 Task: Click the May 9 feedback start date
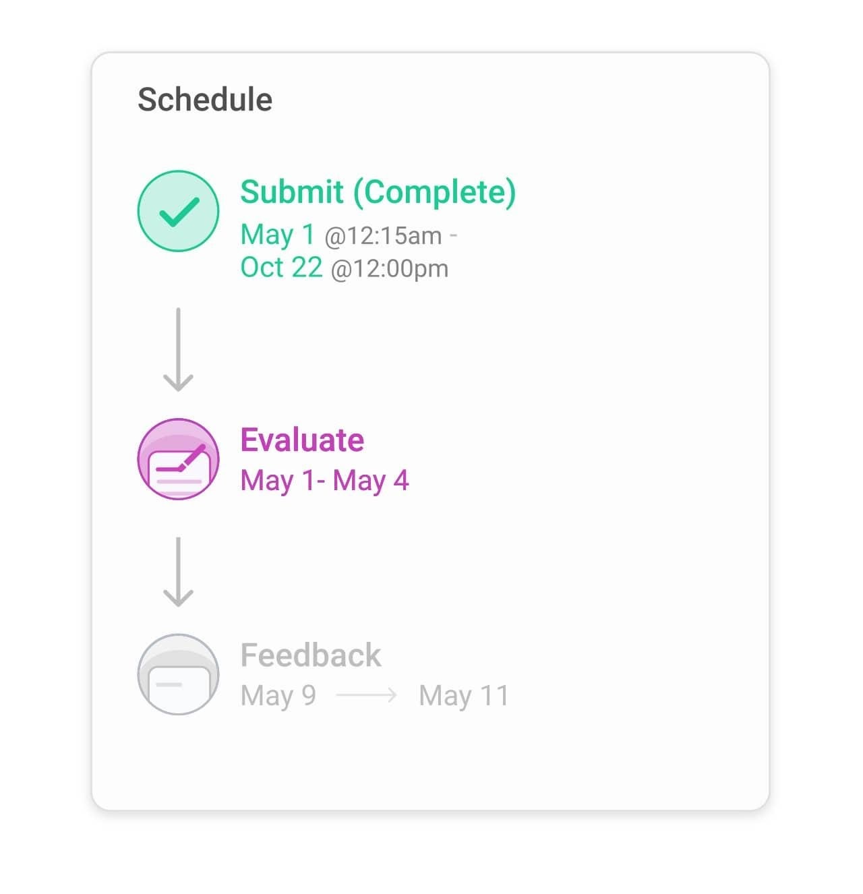[278, 695]
